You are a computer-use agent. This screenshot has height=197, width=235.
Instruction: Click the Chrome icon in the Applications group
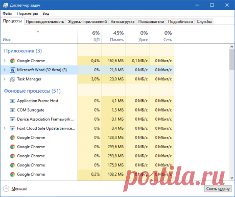point(12,61)
